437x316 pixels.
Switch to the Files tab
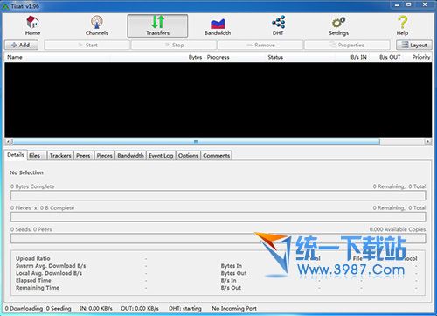[37, 156]
